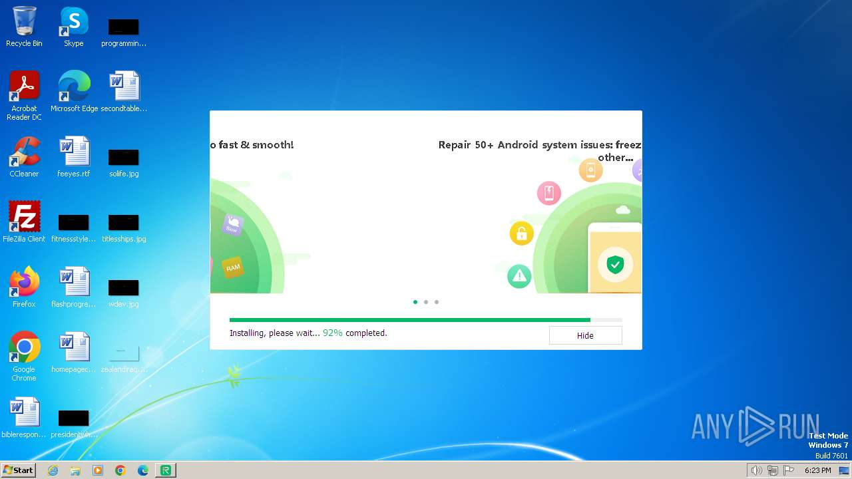
Task: Open the volume control in system tray
Action: [756, 470]
